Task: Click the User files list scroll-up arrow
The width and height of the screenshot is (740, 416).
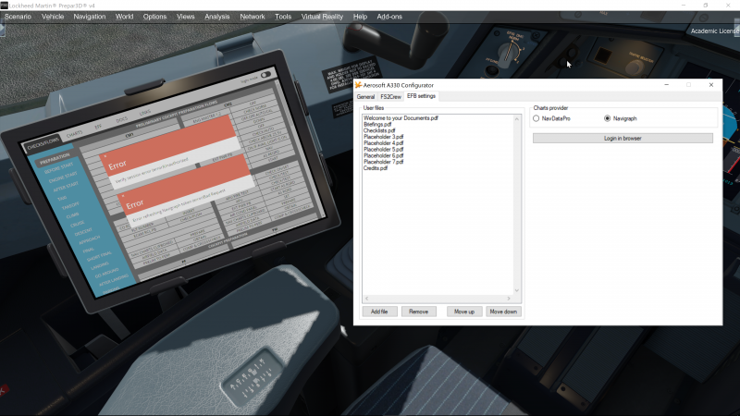Action: click(517, 119)
